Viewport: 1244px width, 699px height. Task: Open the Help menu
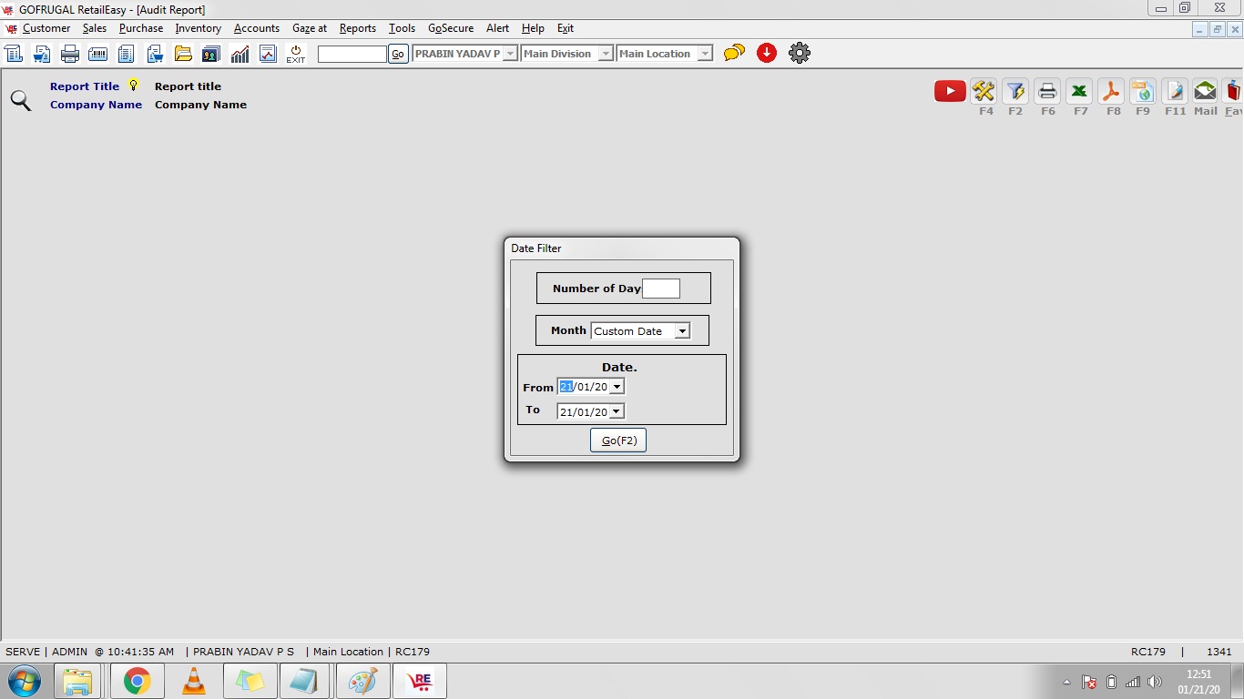tap(533, 28)
